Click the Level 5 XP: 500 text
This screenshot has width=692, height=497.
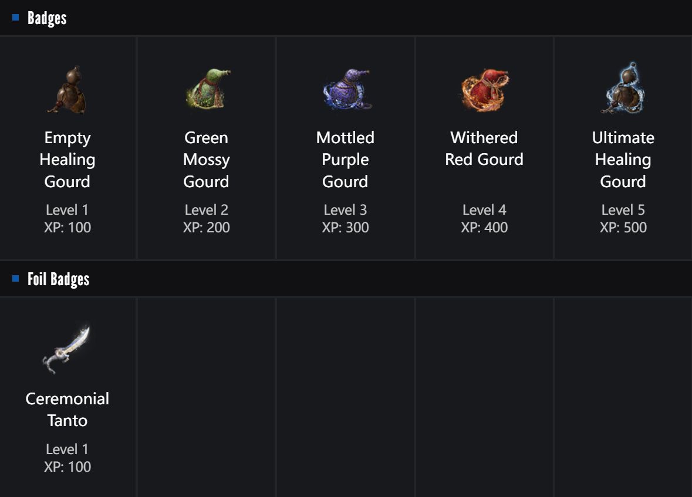pos(623,219)
